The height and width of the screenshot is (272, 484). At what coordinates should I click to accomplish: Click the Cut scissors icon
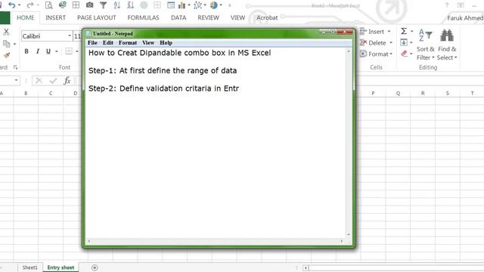pyautogui.click(x=6, y=32)
